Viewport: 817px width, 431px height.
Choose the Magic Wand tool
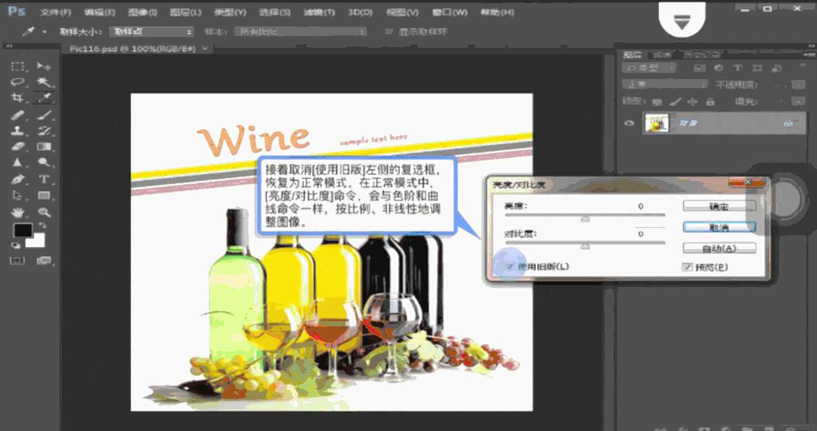pos(44,82)
